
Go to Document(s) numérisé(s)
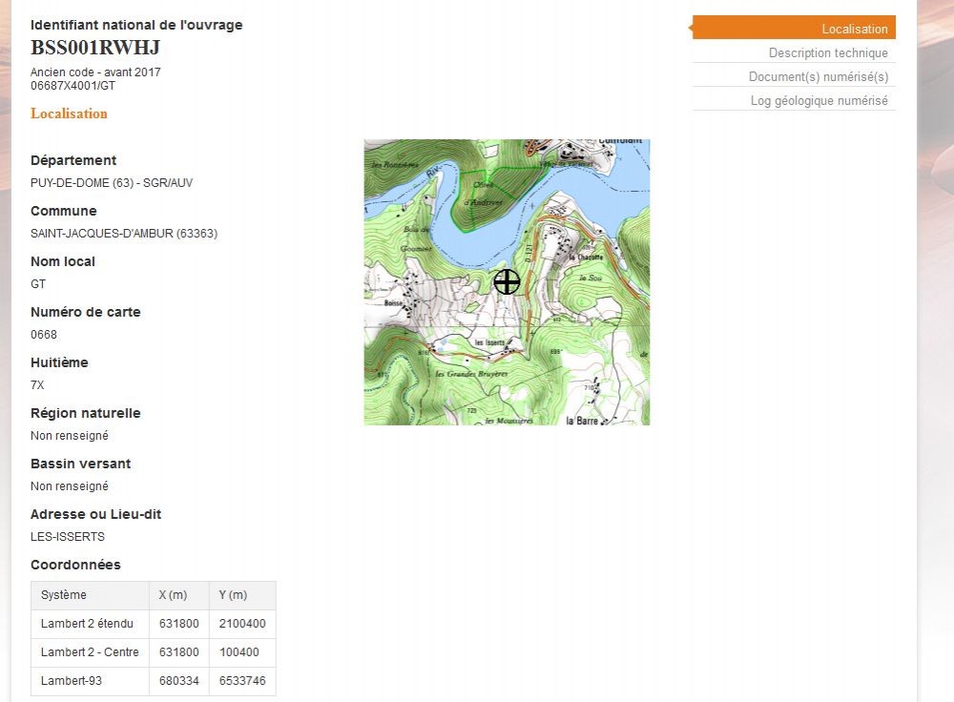[x=818, y=77]
